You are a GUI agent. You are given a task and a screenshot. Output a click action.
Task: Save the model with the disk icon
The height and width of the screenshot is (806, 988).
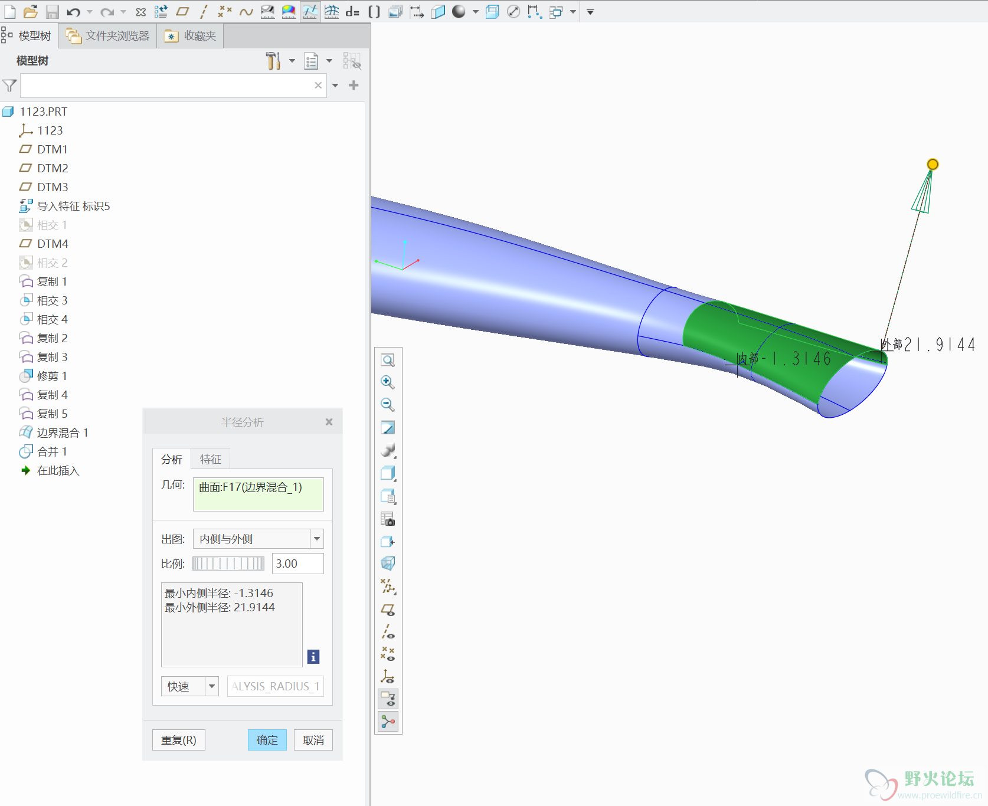(53, 11)
